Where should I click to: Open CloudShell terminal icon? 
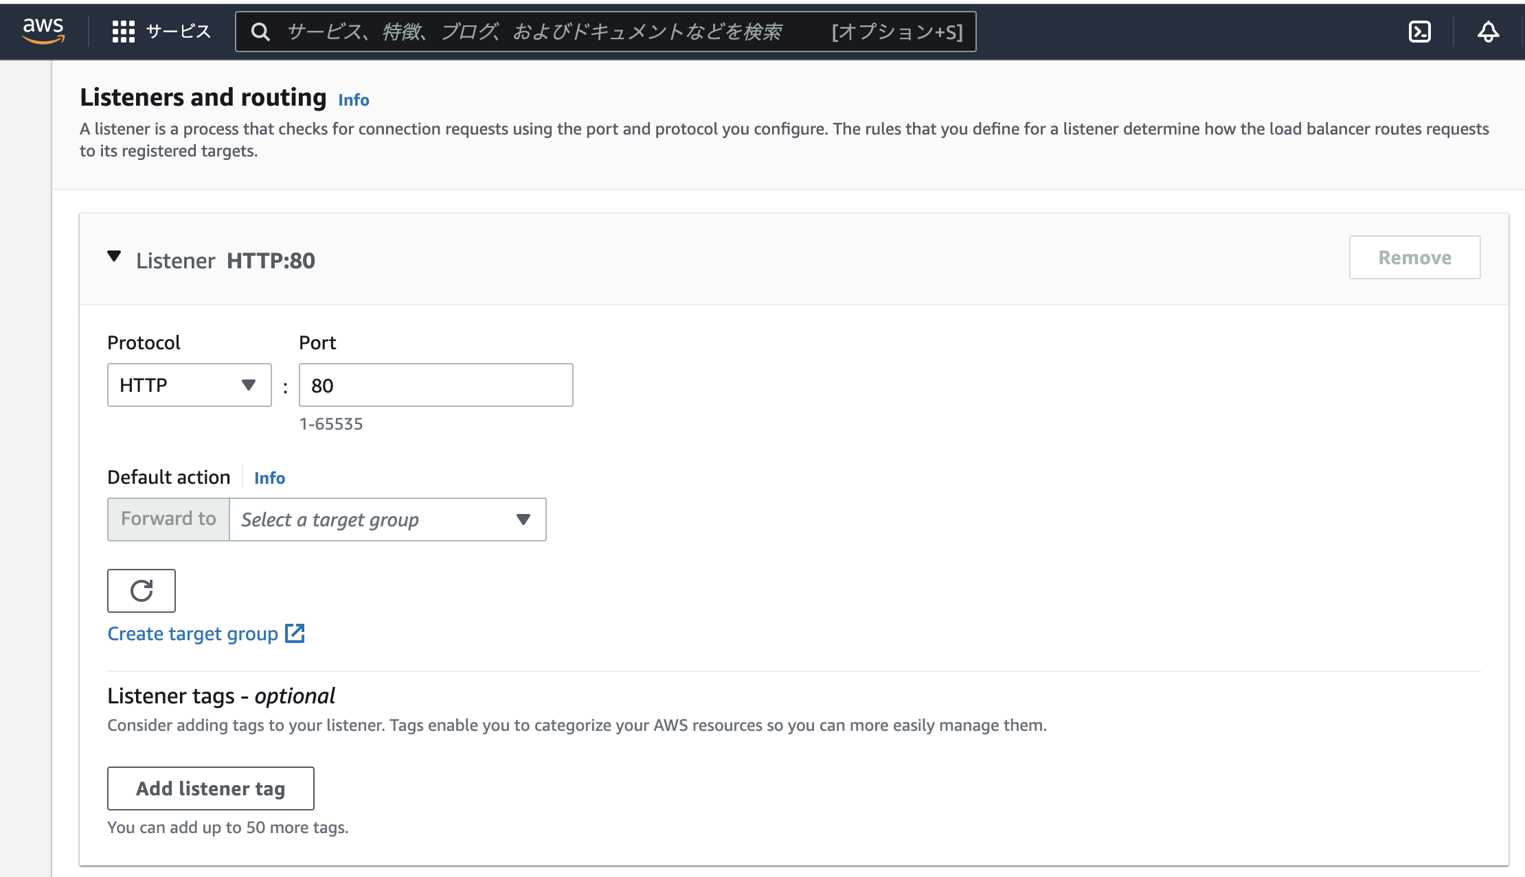1419,32
